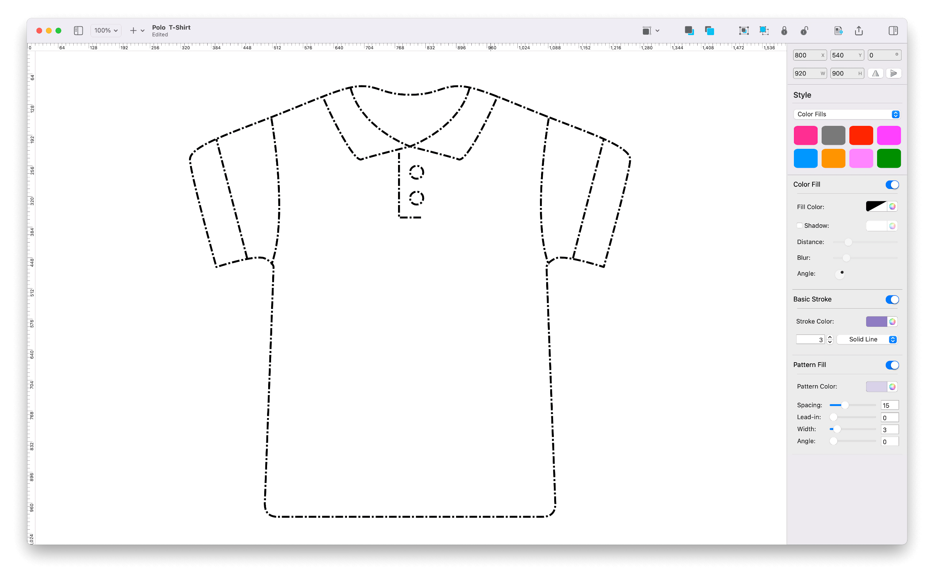Click the Group objects icon
Viewport: 934px width, 580px height.
click(x=744, y=31)
